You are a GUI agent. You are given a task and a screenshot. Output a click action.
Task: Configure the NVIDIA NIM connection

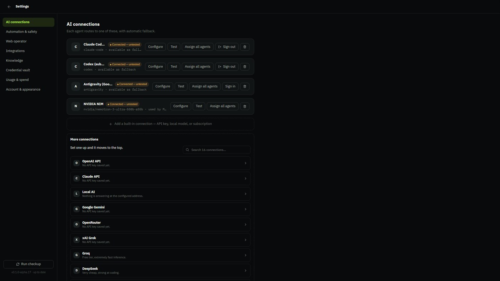point(180,106)
